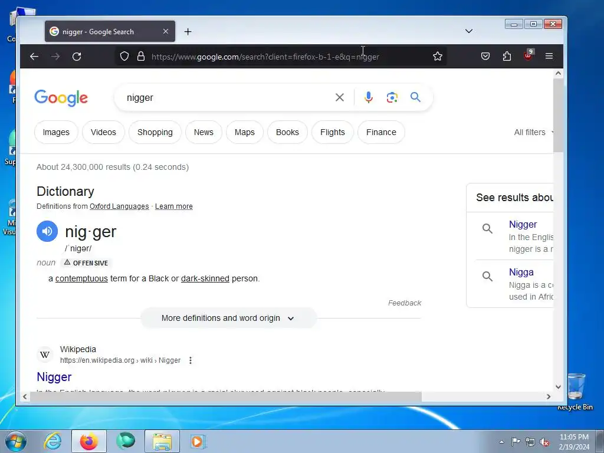Open the network tray icon
The image size is (604, 453).
[x=530, y=442]
